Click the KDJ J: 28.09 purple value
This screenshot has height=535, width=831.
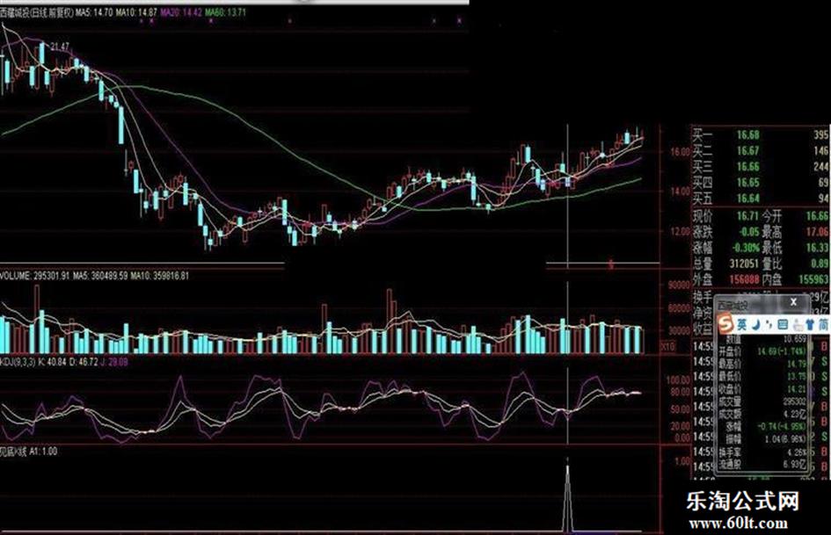[114, 362]
